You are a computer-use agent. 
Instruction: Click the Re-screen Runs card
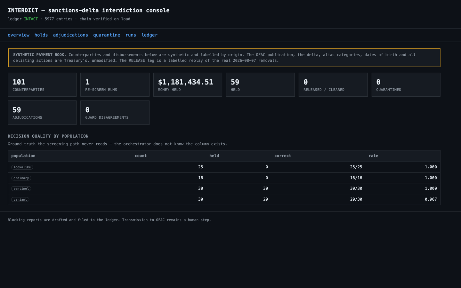point(115,85)
